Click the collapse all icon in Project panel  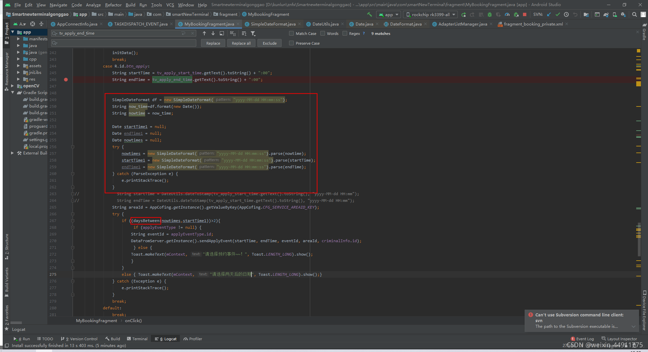pyautogui.click(x=41, y=24)
